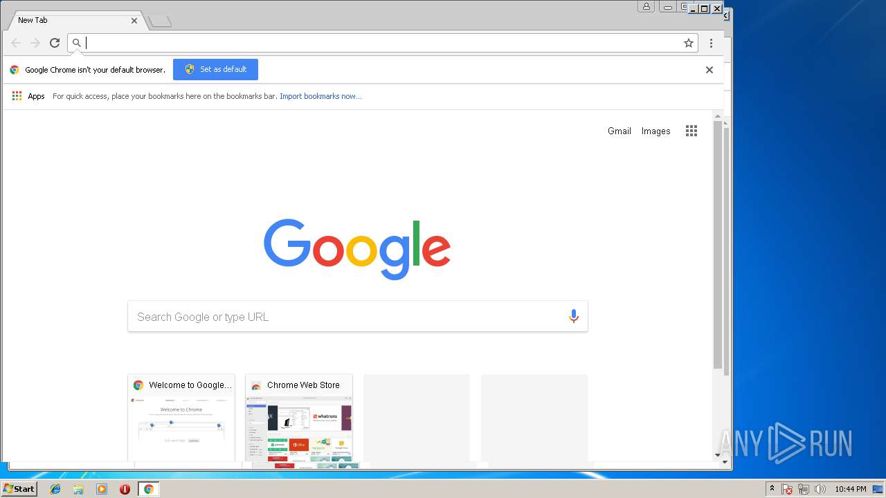Click the empty third most-visited tile

[417, 418]
